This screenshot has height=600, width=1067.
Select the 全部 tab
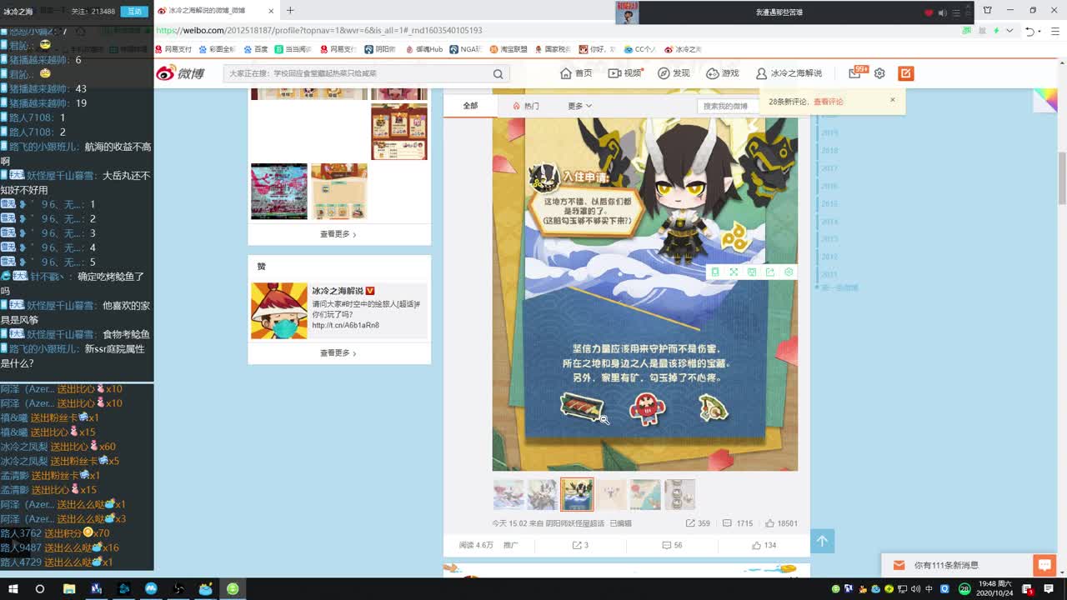pyautogui.click(x=470, y=106)
